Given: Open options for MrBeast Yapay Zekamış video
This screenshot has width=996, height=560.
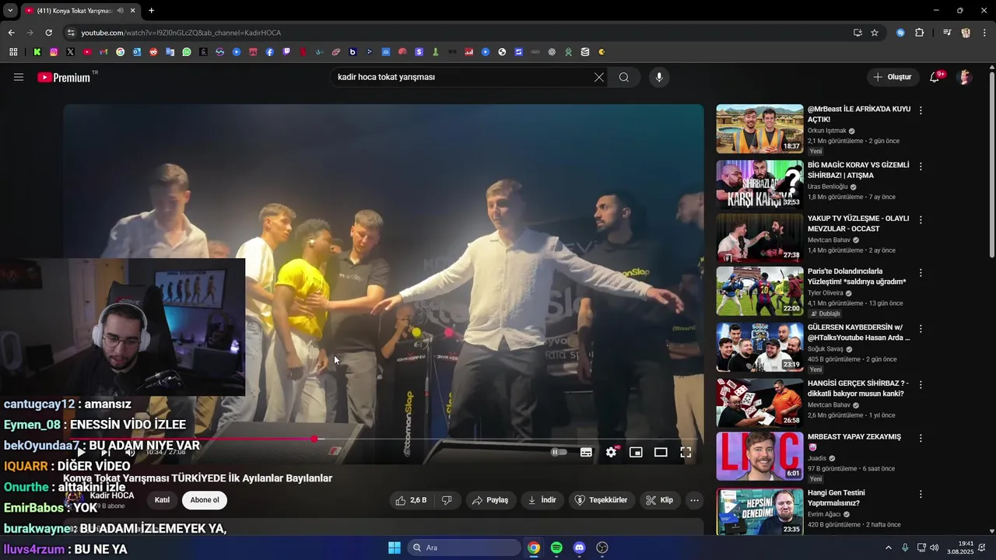Looking at the screenshot, I should tap(921, 438).
